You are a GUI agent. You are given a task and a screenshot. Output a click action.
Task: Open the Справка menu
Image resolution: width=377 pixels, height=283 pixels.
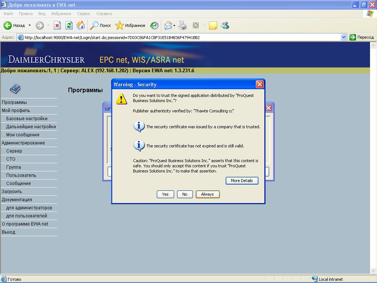click(x=104, y=14)
